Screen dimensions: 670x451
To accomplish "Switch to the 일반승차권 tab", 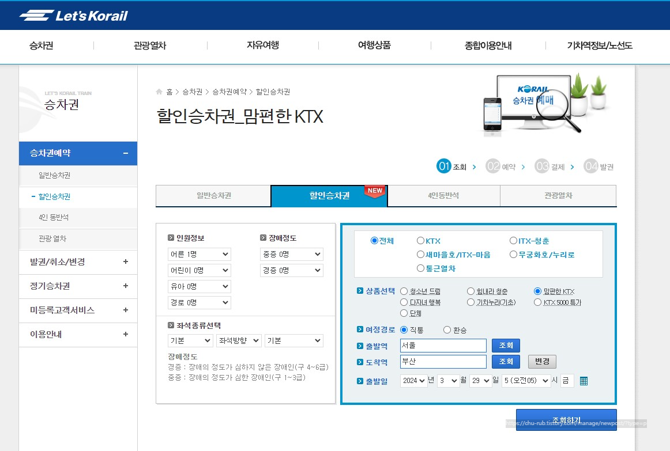I will pos(214,195).
